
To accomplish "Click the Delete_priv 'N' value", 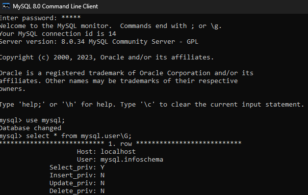I will pos(103,191).
